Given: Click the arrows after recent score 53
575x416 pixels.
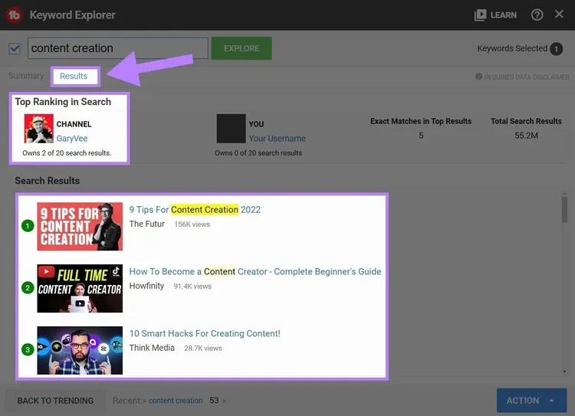Looking at the screenshot, I should [224, 401].
